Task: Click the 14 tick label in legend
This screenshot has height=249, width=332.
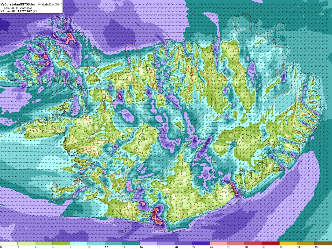Action: 124,247
